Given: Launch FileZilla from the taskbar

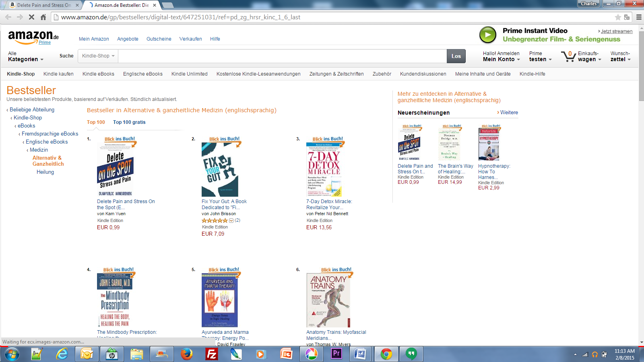Looking at the screenshot, I should point(211,354).
